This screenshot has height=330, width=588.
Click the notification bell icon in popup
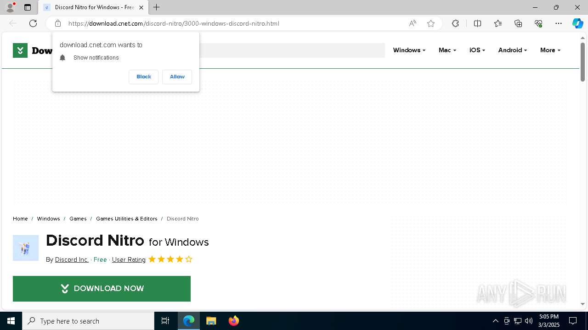[63, 58]
